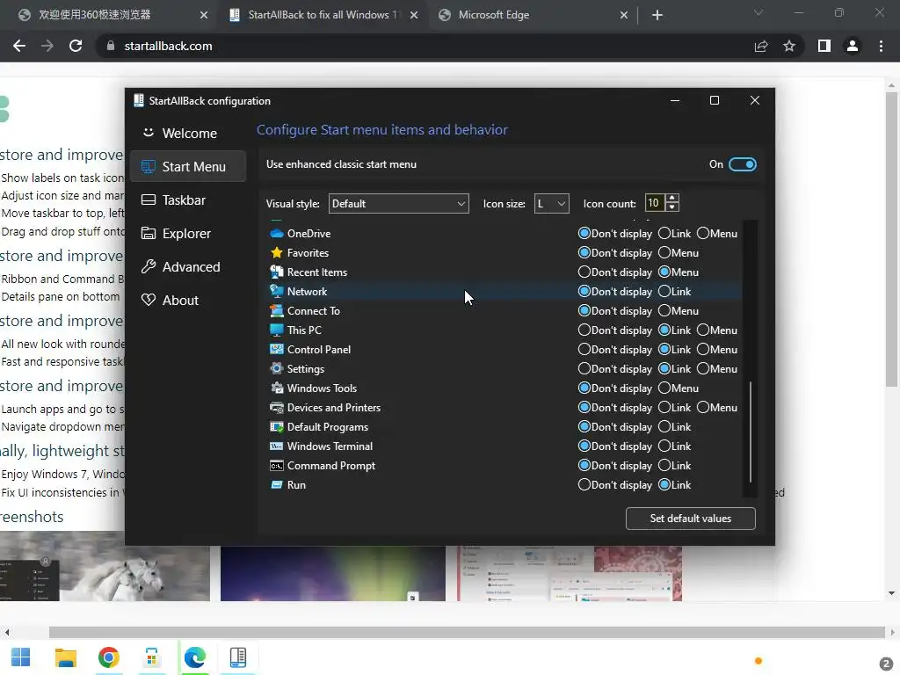Open the browser tab search chevron

point(758,12)
